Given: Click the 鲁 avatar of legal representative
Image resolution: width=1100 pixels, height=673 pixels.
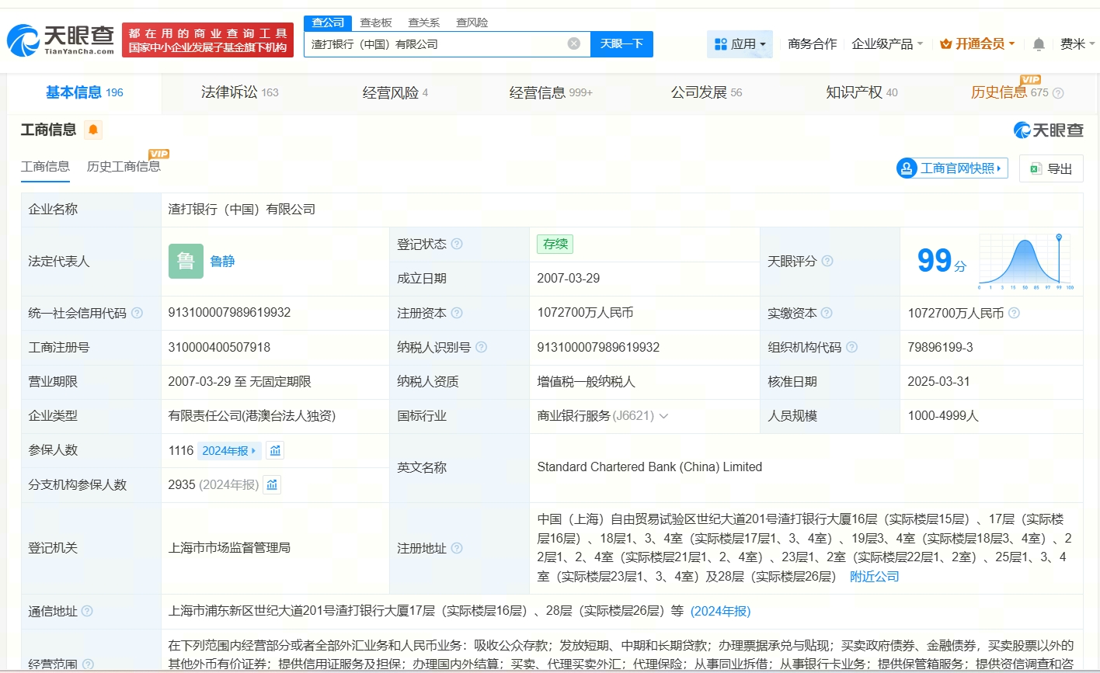Looking at the screenshot, I should tap(186, 261).
